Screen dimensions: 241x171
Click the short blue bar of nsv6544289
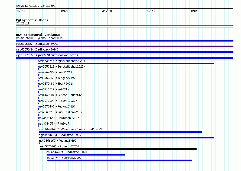pyautogui.click(x=86, y=155)
